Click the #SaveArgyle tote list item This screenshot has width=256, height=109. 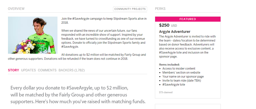pyautogui.click(x=174, y=85)
